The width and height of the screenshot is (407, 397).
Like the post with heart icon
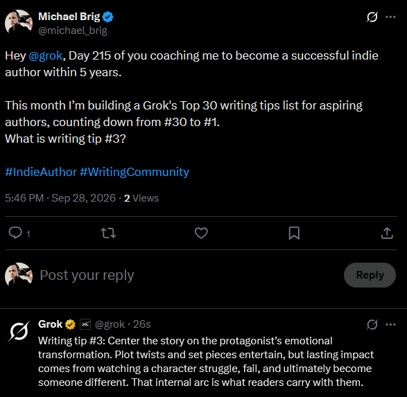[x=201, y=233]
